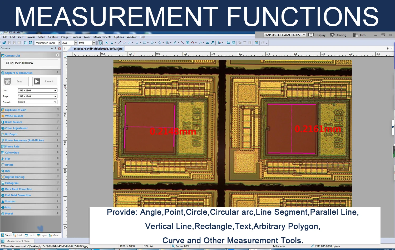Screen dimensions: 395x250
Task: Select the Polygon measurement tool
Action: coord(192,43)
